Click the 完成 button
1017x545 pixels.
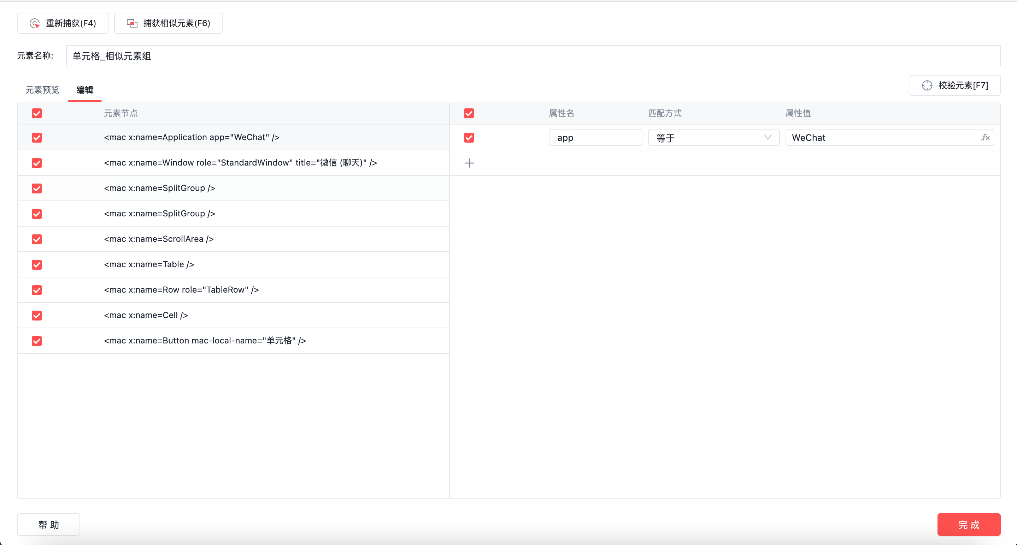(969, 524)
